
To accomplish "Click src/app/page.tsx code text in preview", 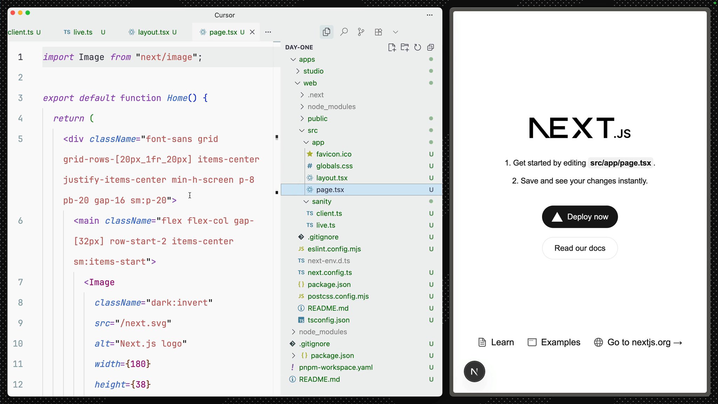I will coord(621,163).
